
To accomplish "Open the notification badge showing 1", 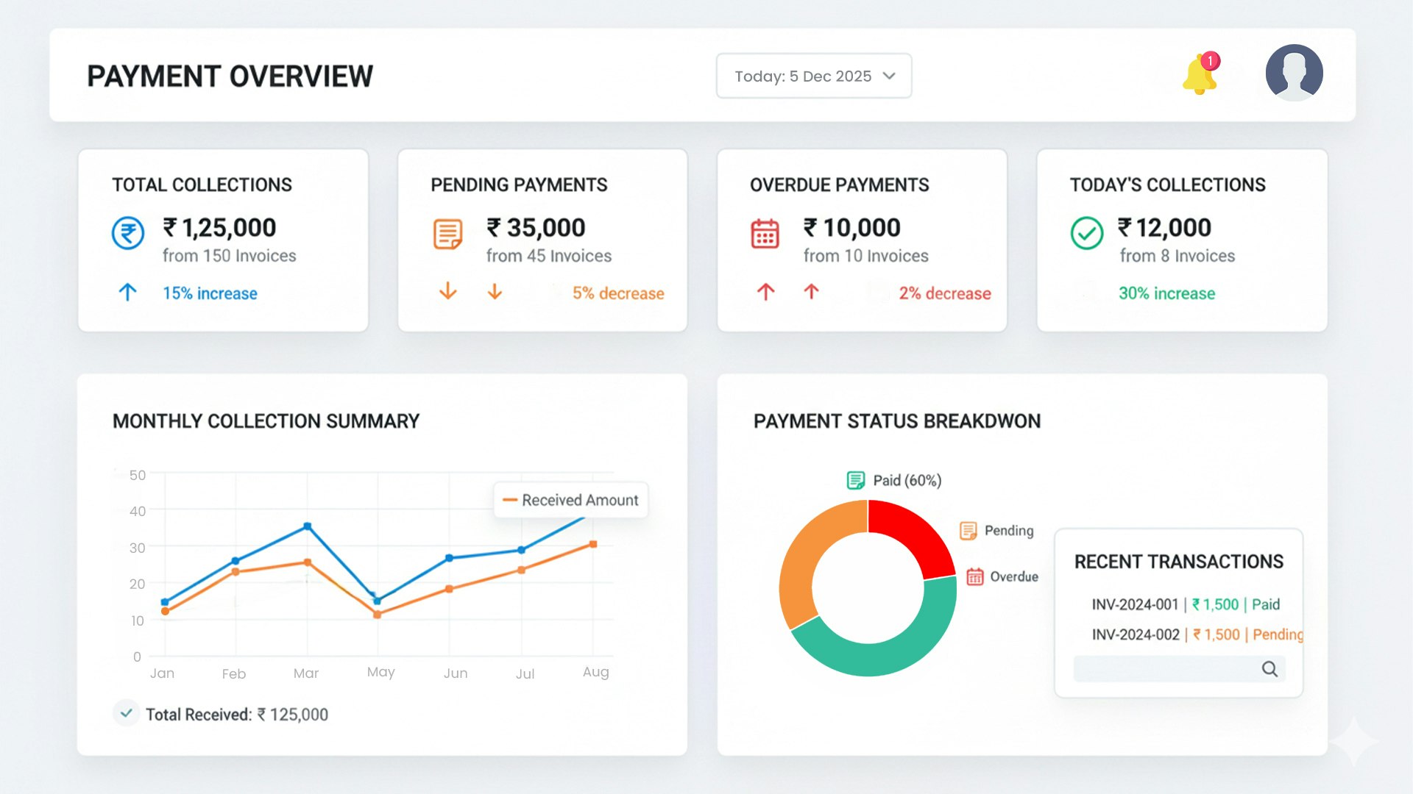I will point(1210,62).
